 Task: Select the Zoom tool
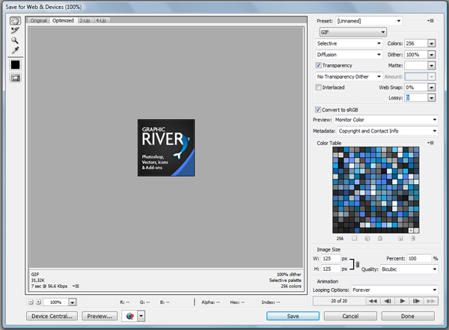pos(15,40)
